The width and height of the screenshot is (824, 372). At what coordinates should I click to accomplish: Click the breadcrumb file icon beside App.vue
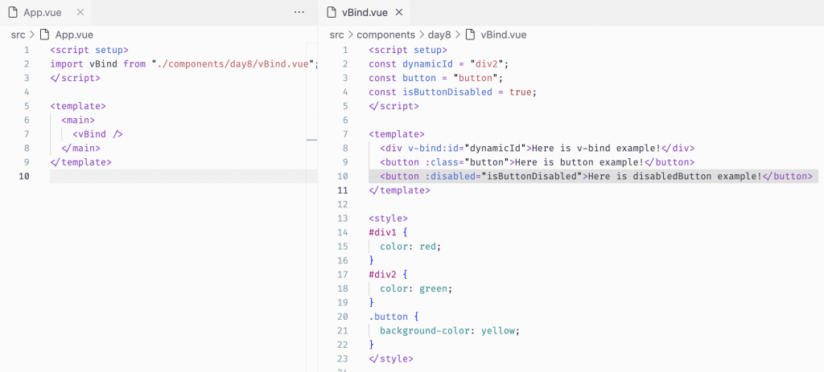pyautogui.click(x=45, y=35)
